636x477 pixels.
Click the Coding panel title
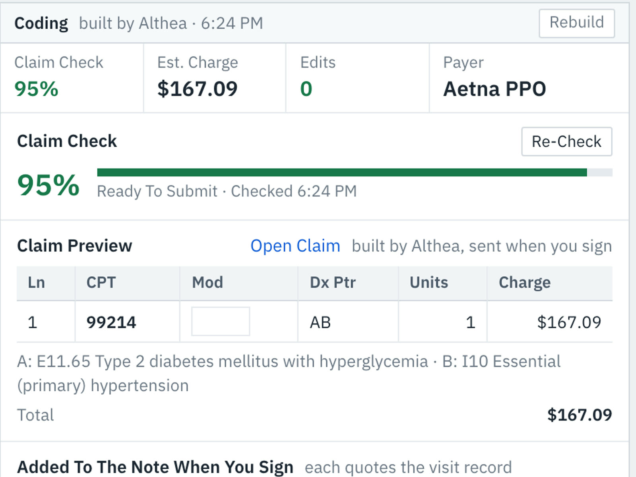[x=41, y=23]
